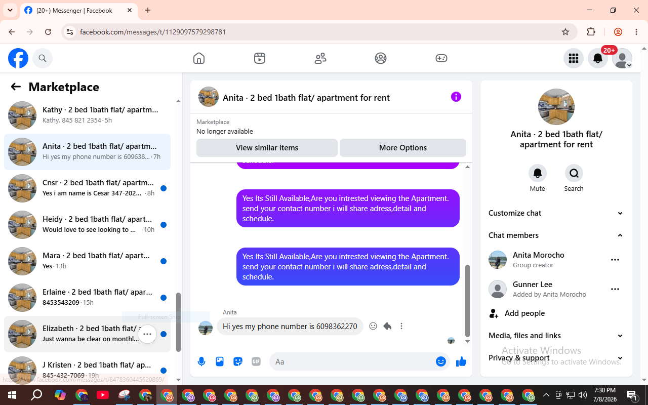Open Cnsr's apartment conversation
This screenshot has width=648, height=405.
tap(87, 188)
